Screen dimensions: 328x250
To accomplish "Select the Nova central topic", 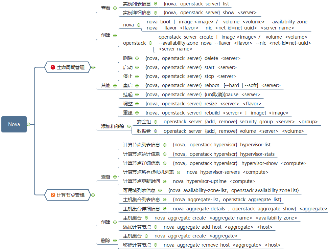I will (14, 124).
